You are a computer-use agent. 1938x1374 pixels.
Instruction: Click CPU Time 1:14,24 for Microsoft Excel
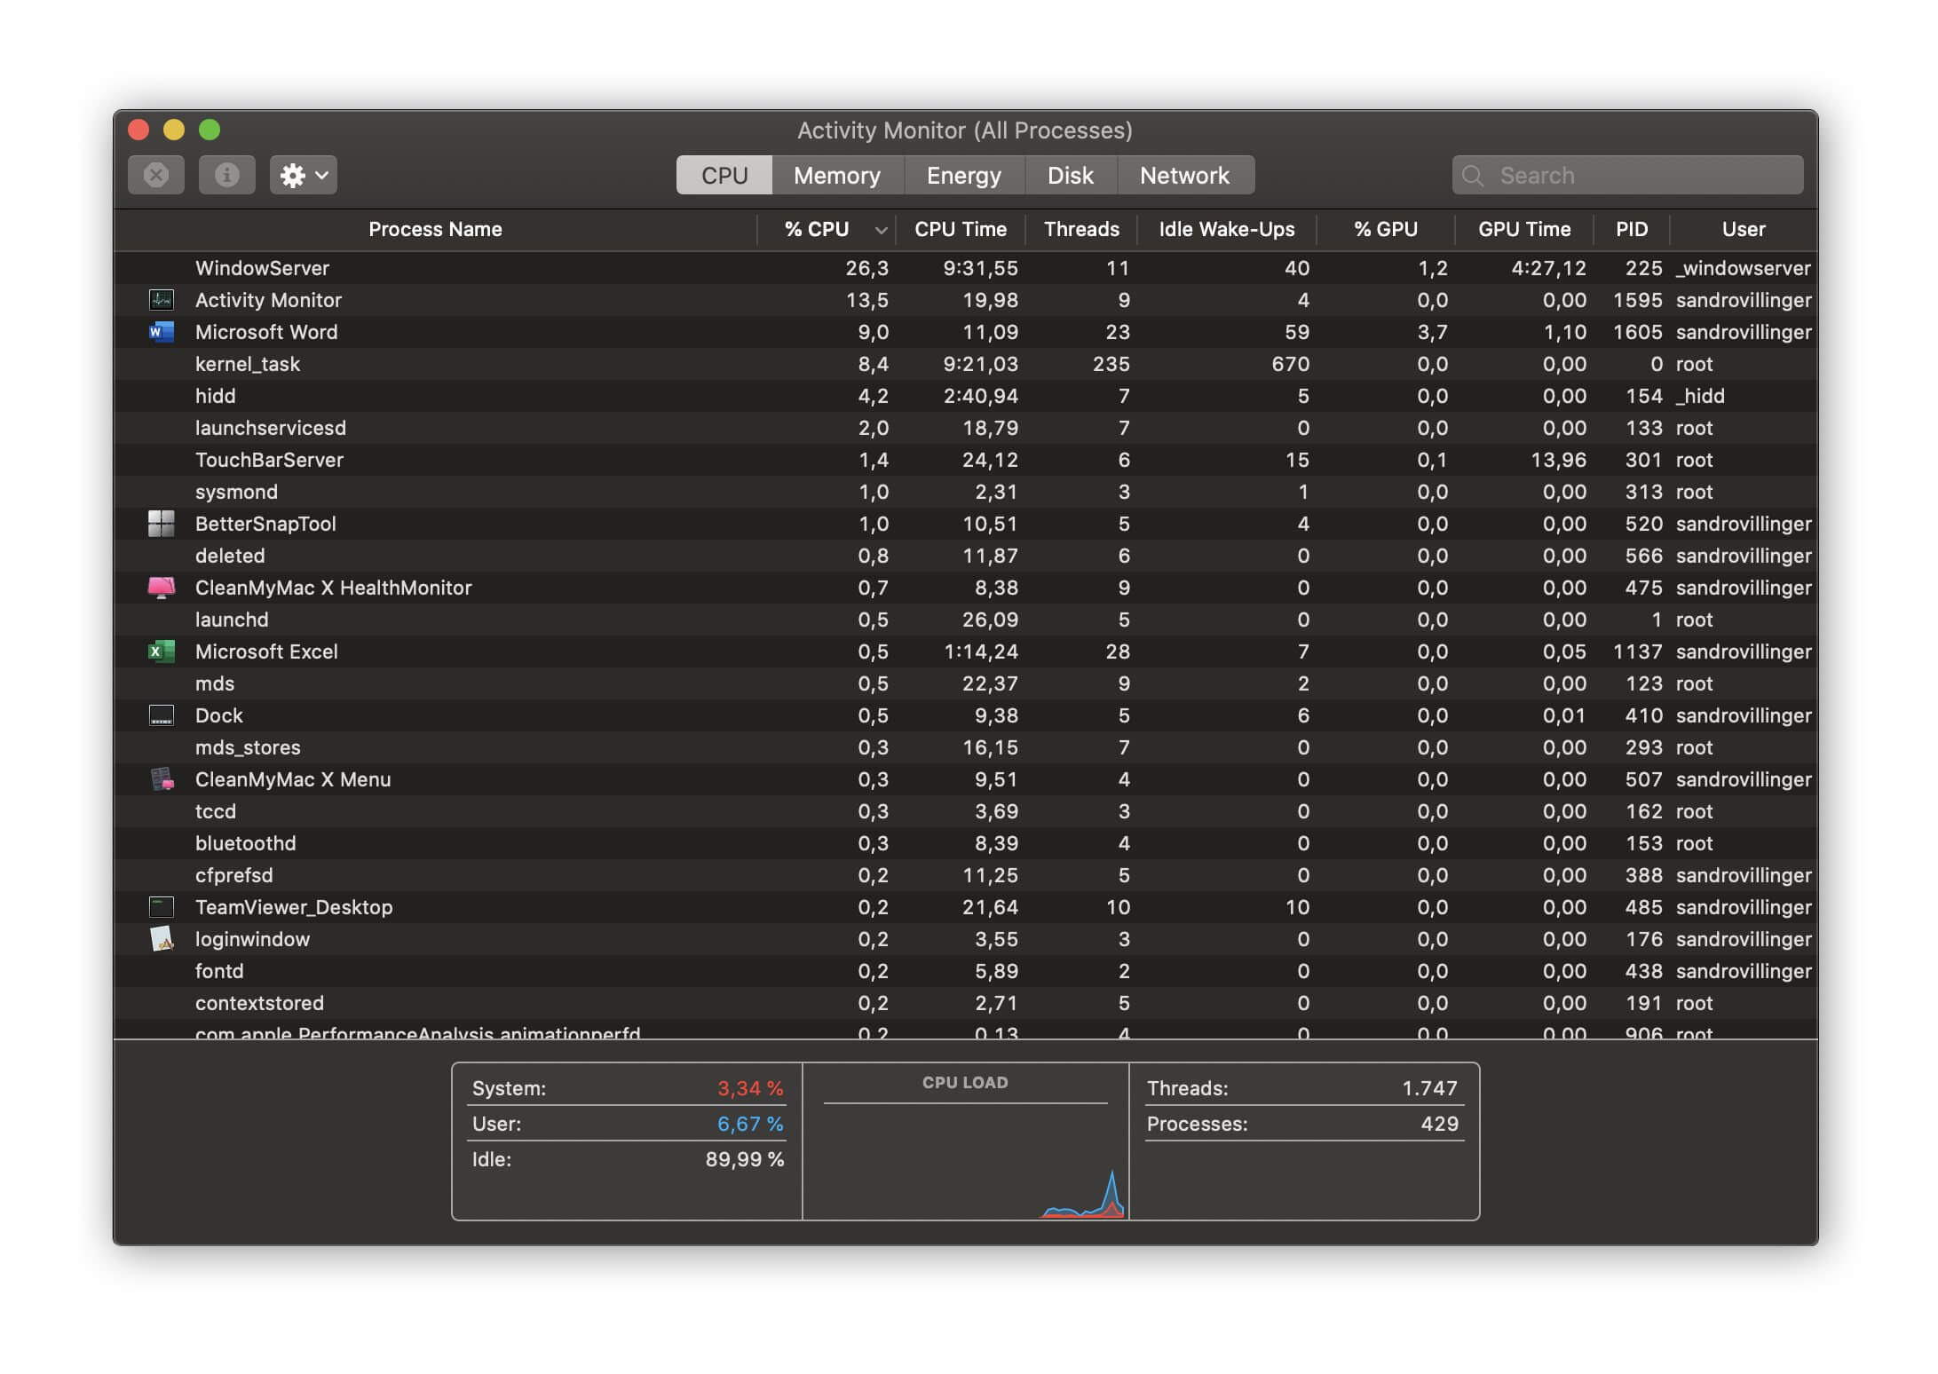click(980, 651)
